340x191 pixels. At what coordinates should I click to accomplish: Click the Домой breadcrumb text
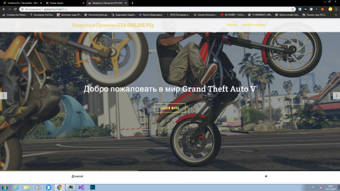tap(77, 176)
